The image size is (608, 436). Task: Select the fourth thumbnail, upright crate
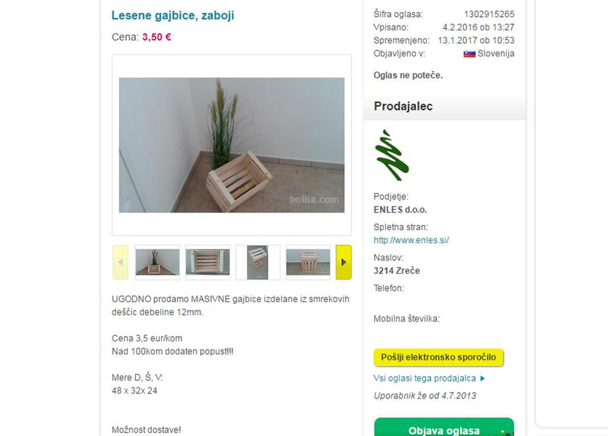click(x=308, y=262)
